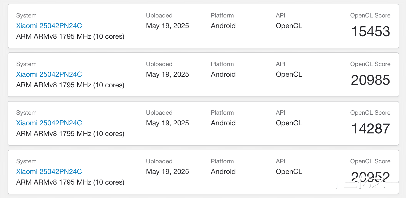Click the 20985 OpenCL score number

coord(370,80)
